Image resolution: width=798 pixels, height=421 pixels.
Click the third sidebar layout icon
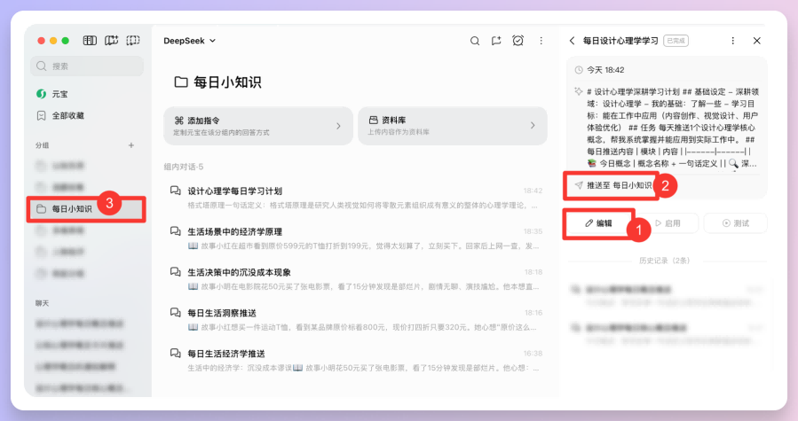133,41
